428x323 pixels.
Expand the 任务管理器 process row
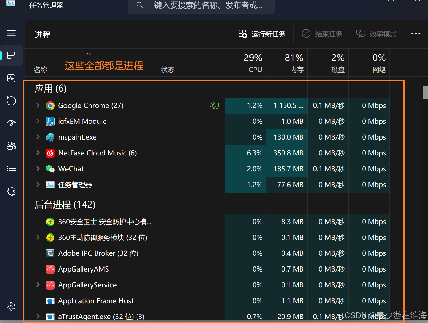coord(38,184)
